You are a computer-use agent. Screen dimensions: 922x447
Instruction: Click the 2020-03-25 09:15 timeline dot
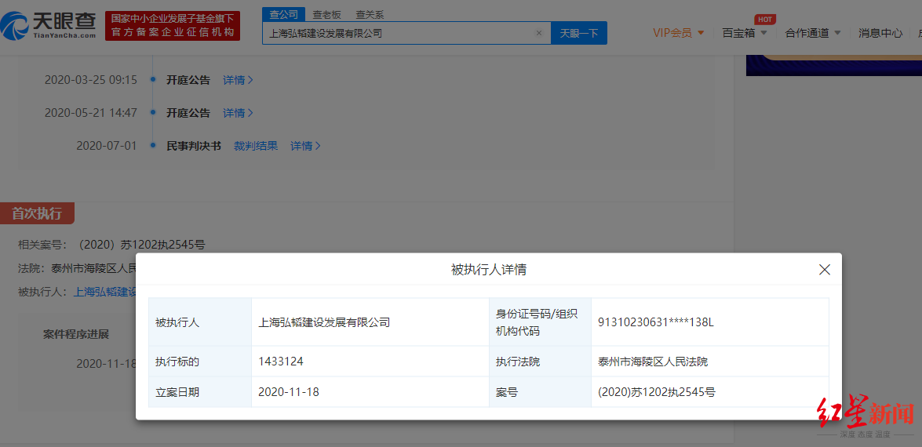point(153,80)
